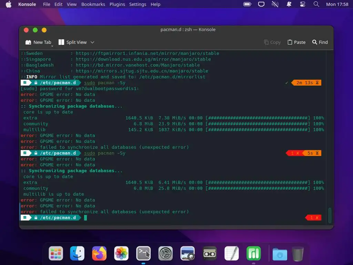Click the China sjtug mirror URL

(142, 71)
